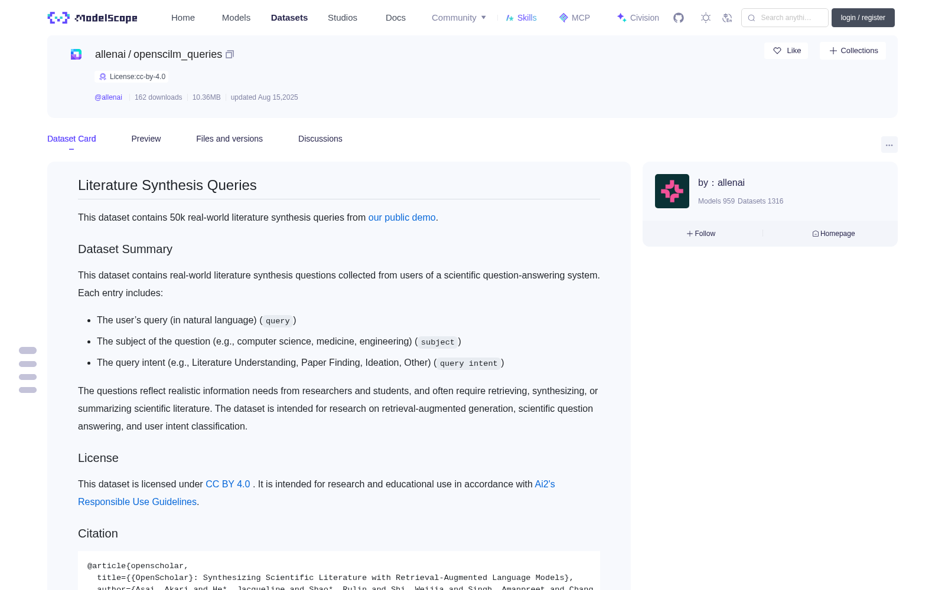Open the three-dots more options button
945x590 pixels.
coord(889,145)
